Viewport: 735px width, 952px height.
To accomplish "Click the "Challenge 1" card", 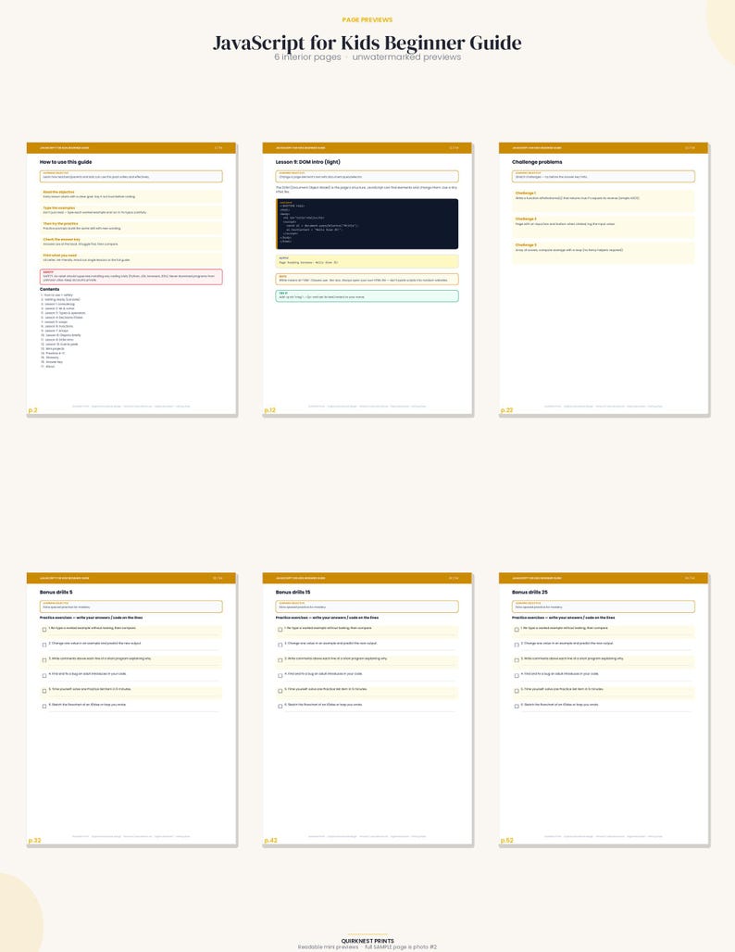I will (604, 201).
